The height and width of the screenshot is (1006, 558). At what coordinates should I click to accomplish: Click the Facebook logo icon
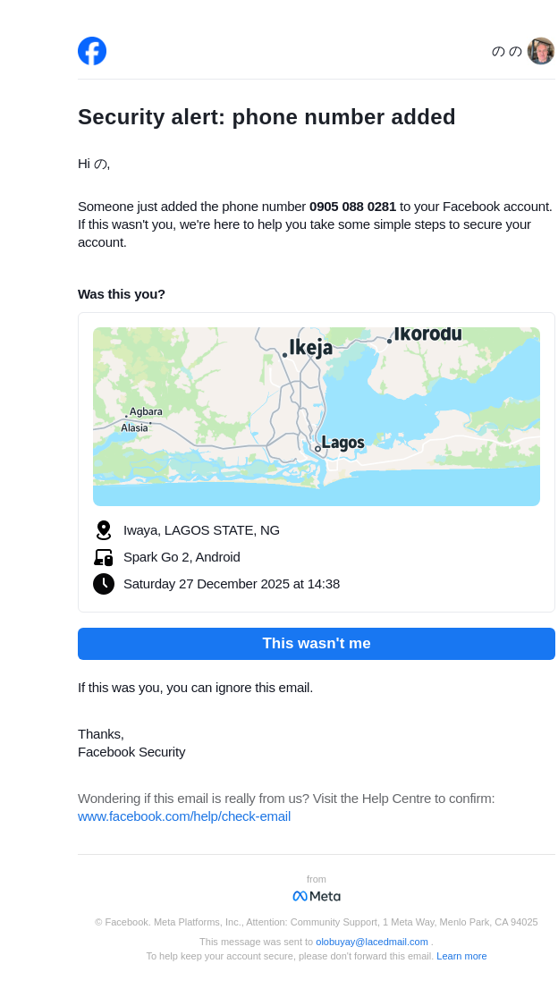click(x=92, y=51)
